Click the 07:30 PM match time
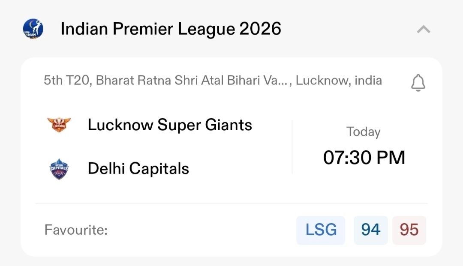Image resolution: width=463 pixels, height=266 pixels. pos(364,158)
